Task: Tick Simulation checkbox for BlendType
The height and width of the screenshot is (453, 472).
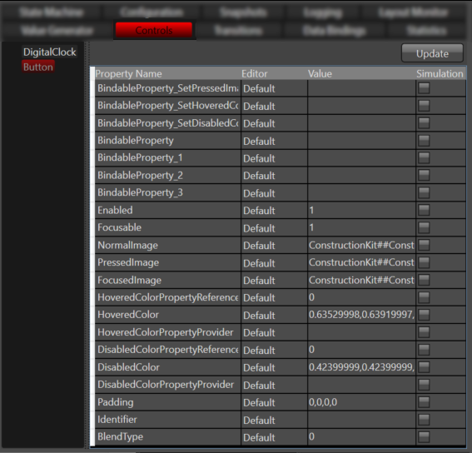Action: (424, 436)
